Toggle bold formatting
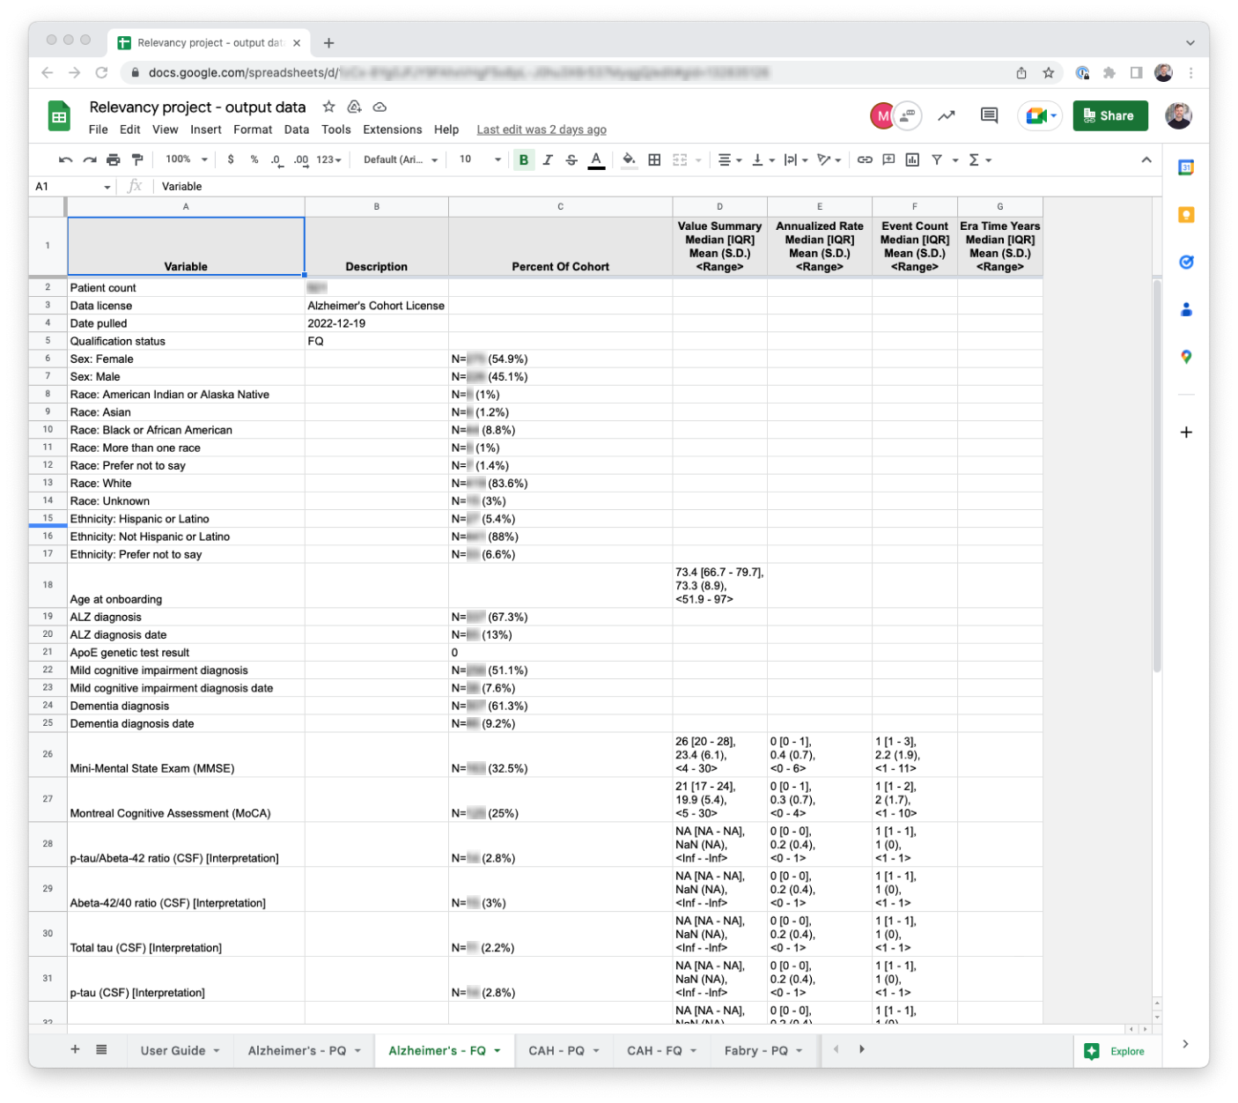This screenshot has height=1103, width=1238. 524,159
